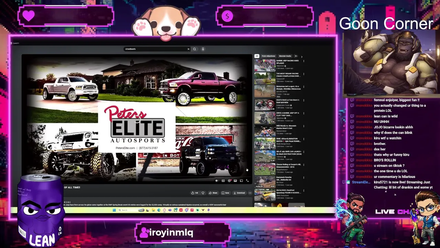
Task: Enter fullscreen mode in the player
Action: tap(247, 180)
